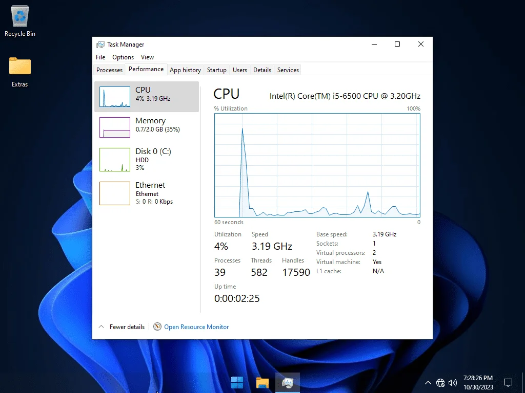Open File Explorer from the taskbar
Image resolution: width=525 pixels, height=393 pixels.
[x=262, y=382]
